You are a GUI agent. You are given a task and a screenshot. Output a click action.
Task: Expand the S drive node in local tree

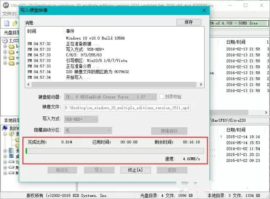tap(5, 162)
